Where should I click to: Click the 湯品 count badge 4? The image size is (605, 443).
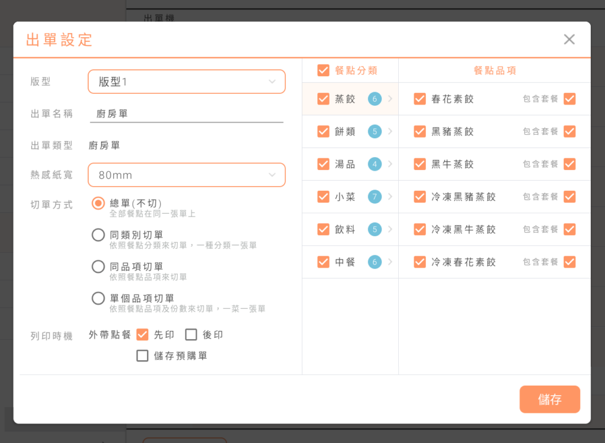pyautogui.click(x=375, y=164)
